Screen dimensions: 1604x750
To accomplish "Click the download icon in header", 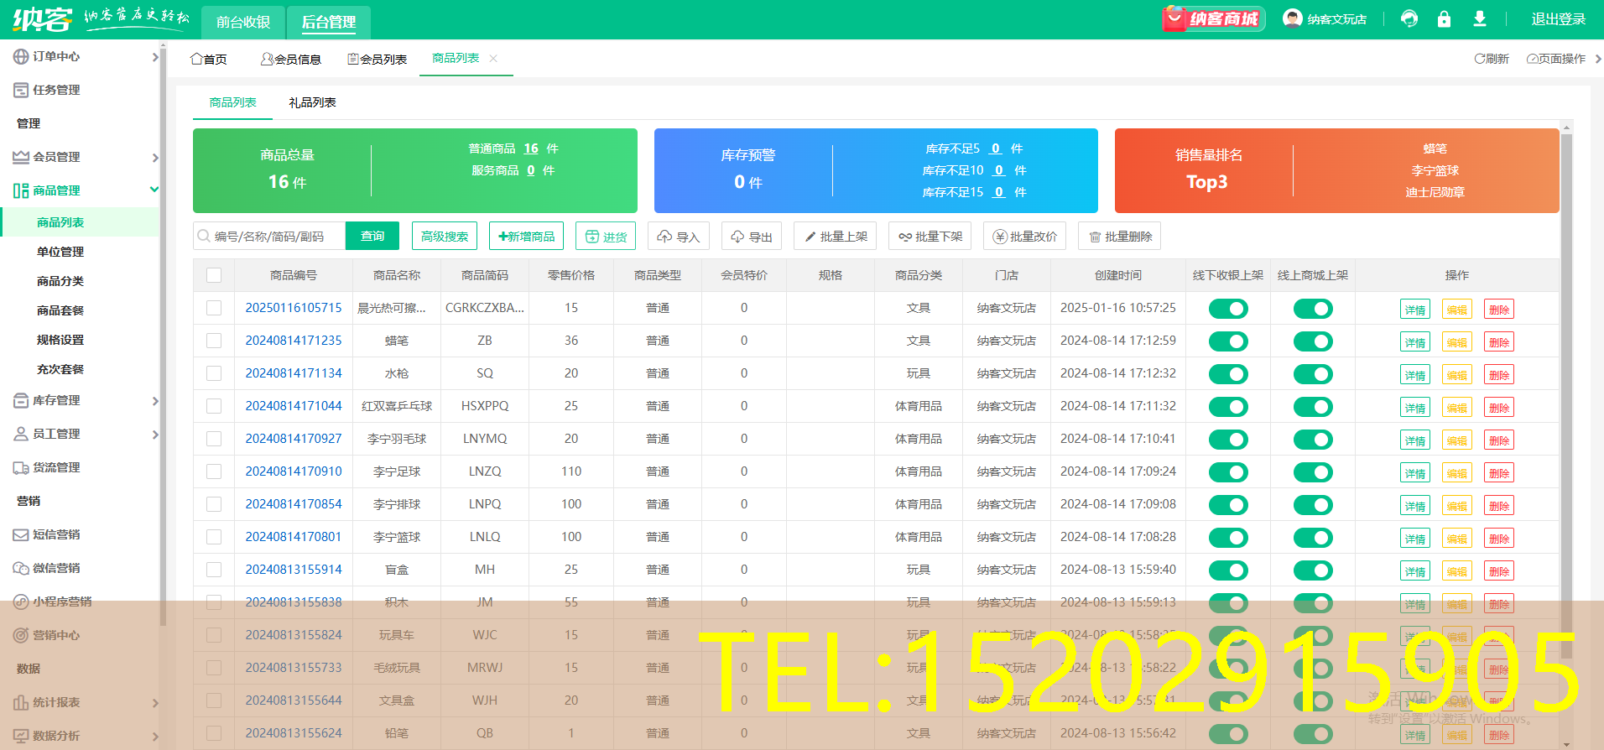I will (1480, 18).
